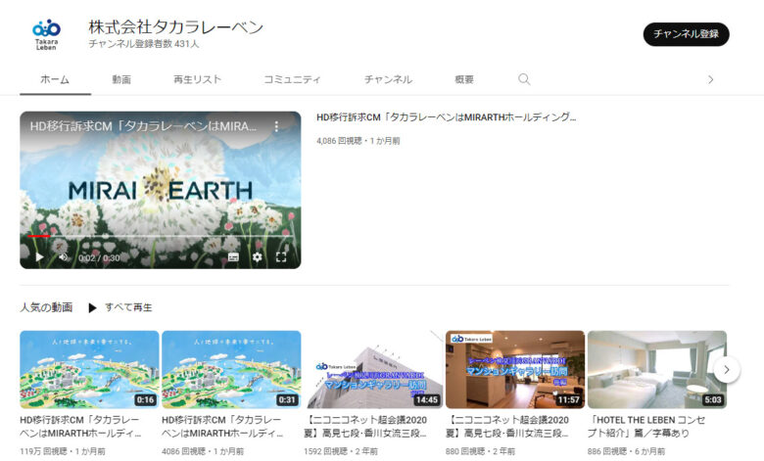
Task: Click featured video stats 4,086 回視聴
Action: [x=358, y=141]
